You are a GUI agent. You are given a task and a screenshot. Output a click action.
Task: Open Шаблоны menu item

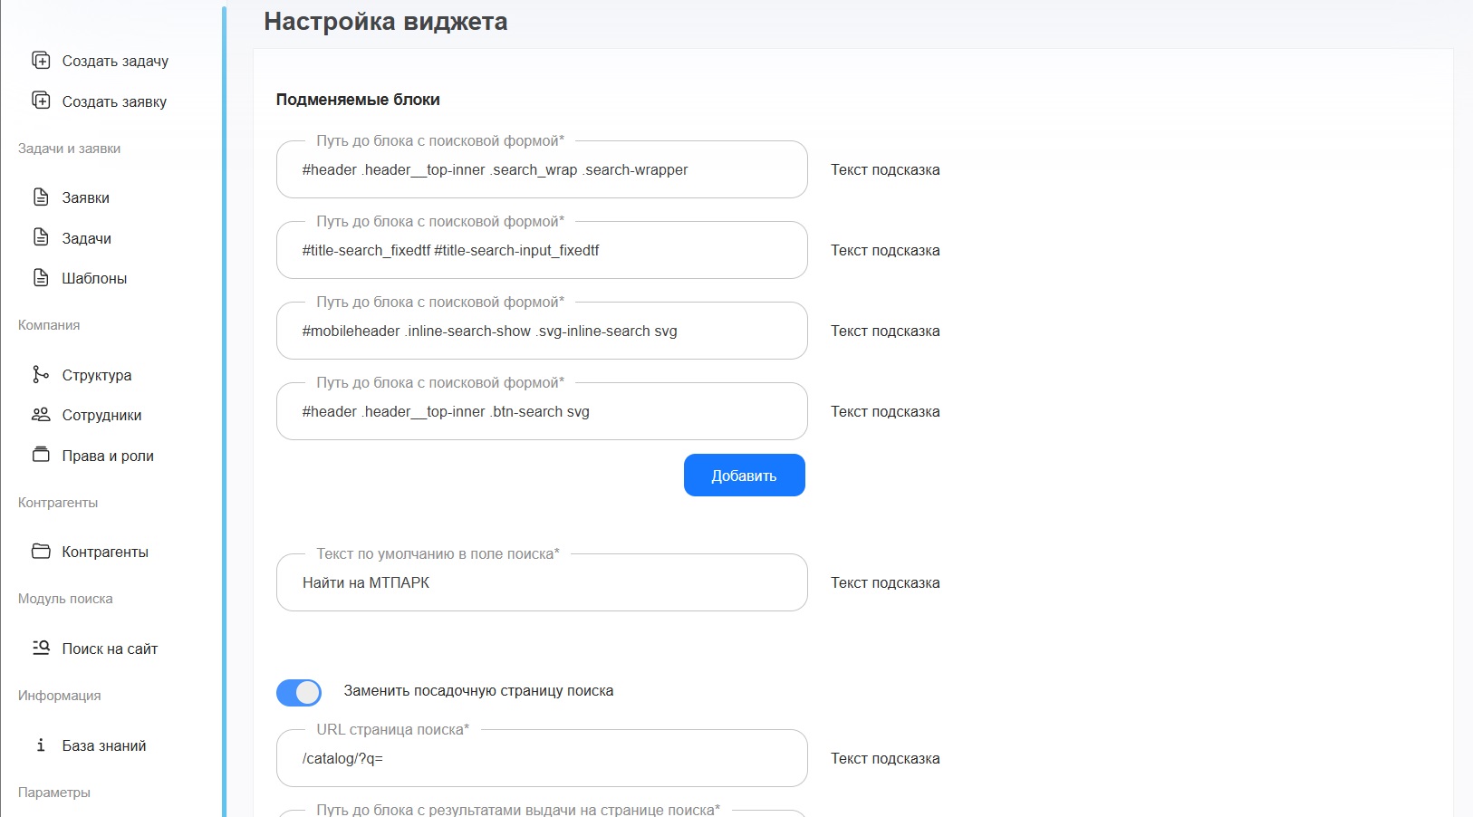[x=94, y=278]
